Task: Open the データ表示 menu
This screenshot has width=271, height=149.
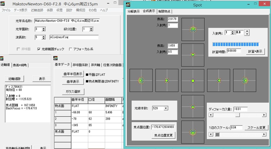Action: [x=20, y=10]
